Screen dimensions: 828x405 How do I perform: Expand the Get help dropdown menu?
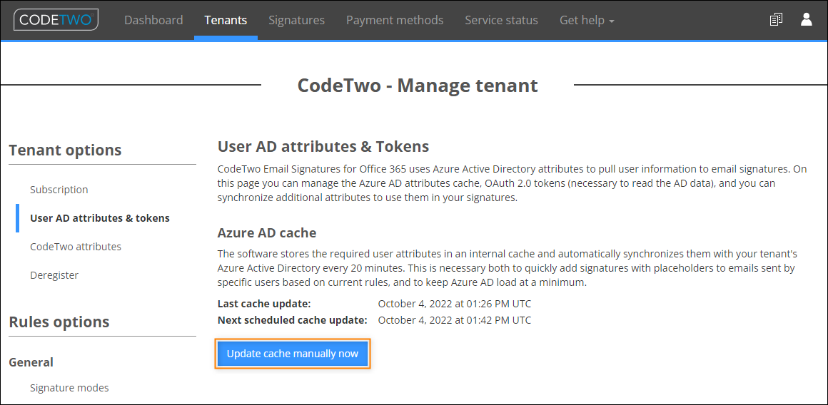coord(587,20)
